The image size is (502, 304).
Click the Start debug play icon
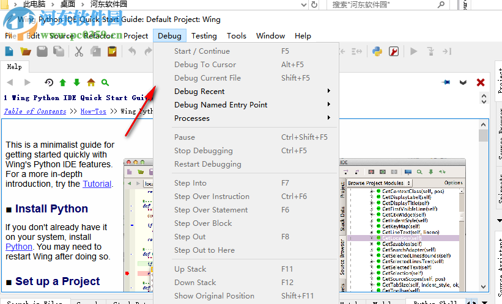[413, 51]
